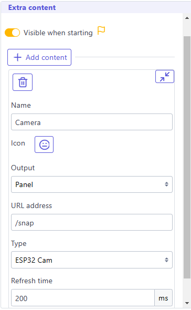Image resolution: width=191 pixels, height=310 pixels.
Task: Click the scrollbar up arrow
Action: (x=187, y=18)
